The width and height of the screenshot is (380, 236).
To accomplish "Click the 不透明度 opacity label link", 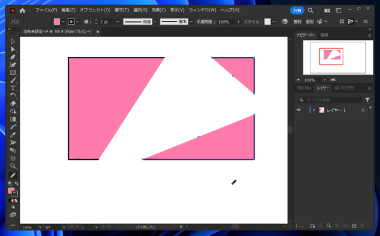I will click(206, 22).
